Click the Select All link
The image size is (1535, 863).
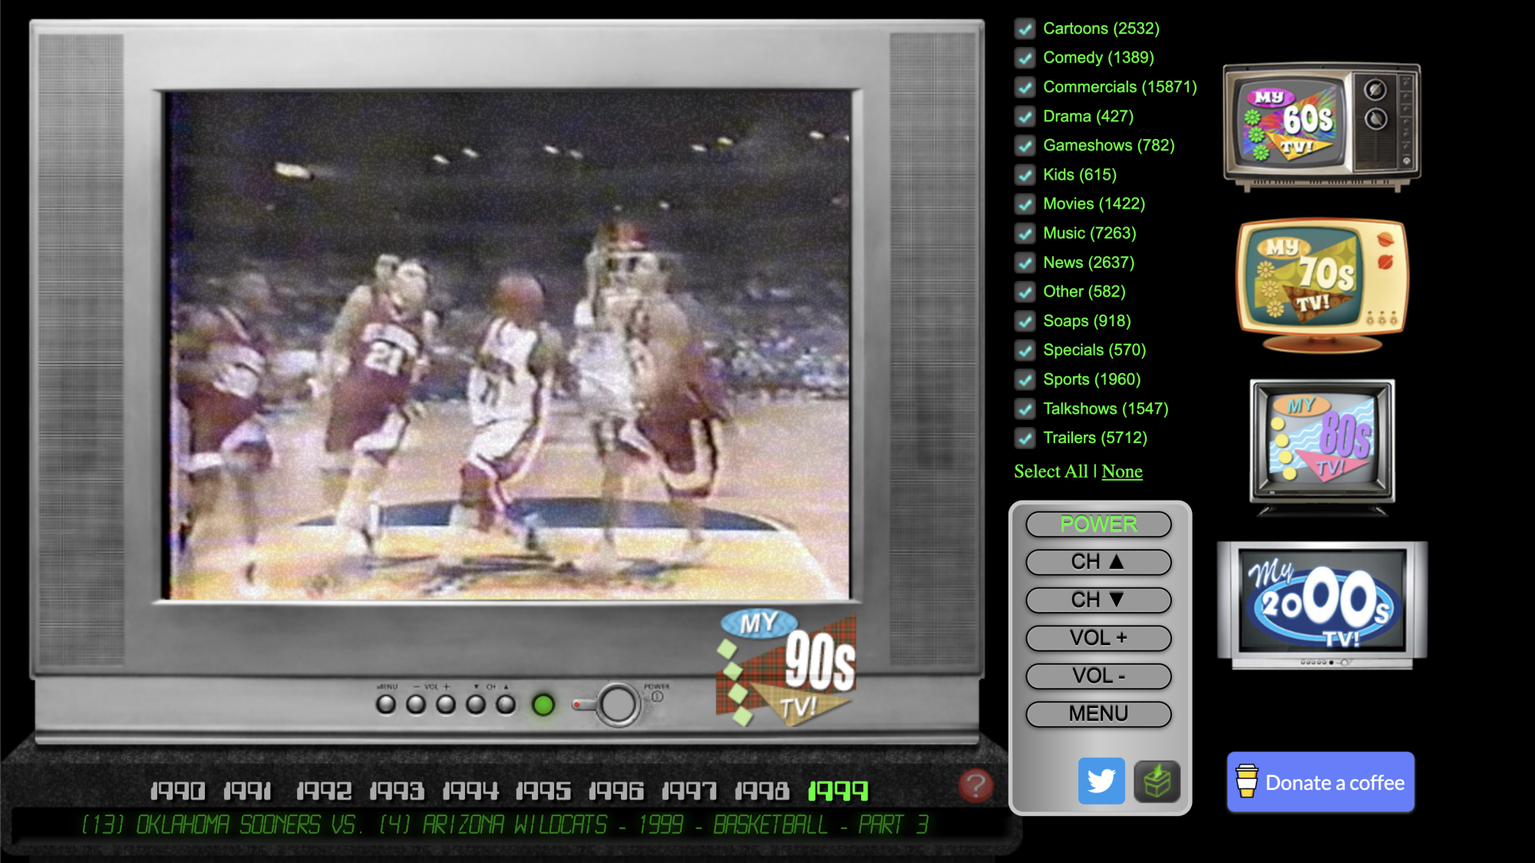point(1051,471)
